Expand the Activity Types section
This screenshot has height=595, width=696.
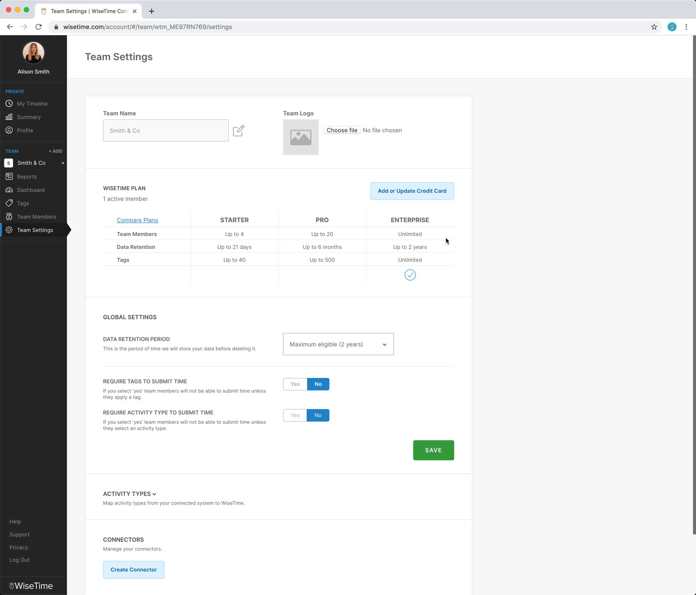(130, 493)
